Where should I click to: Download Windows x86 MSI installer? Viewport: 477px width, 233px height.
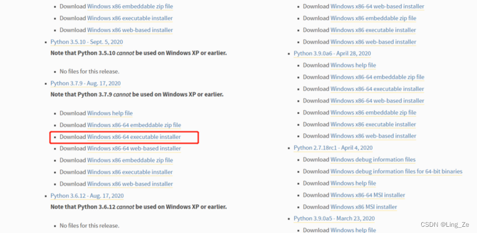coord(364,207)
